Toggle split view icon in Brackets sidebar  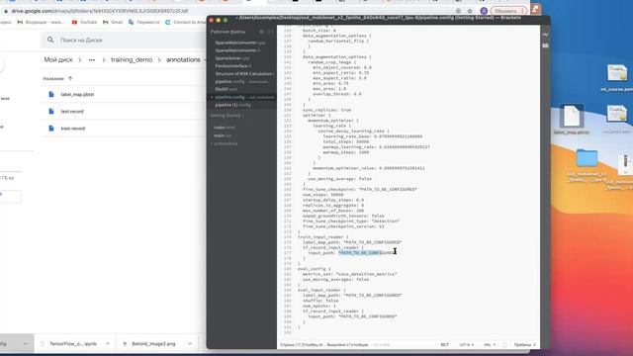coord(270,32)
